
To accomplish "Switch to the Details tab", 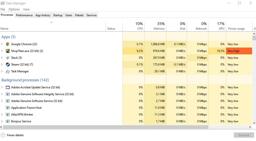I will (x=79, y=15).
